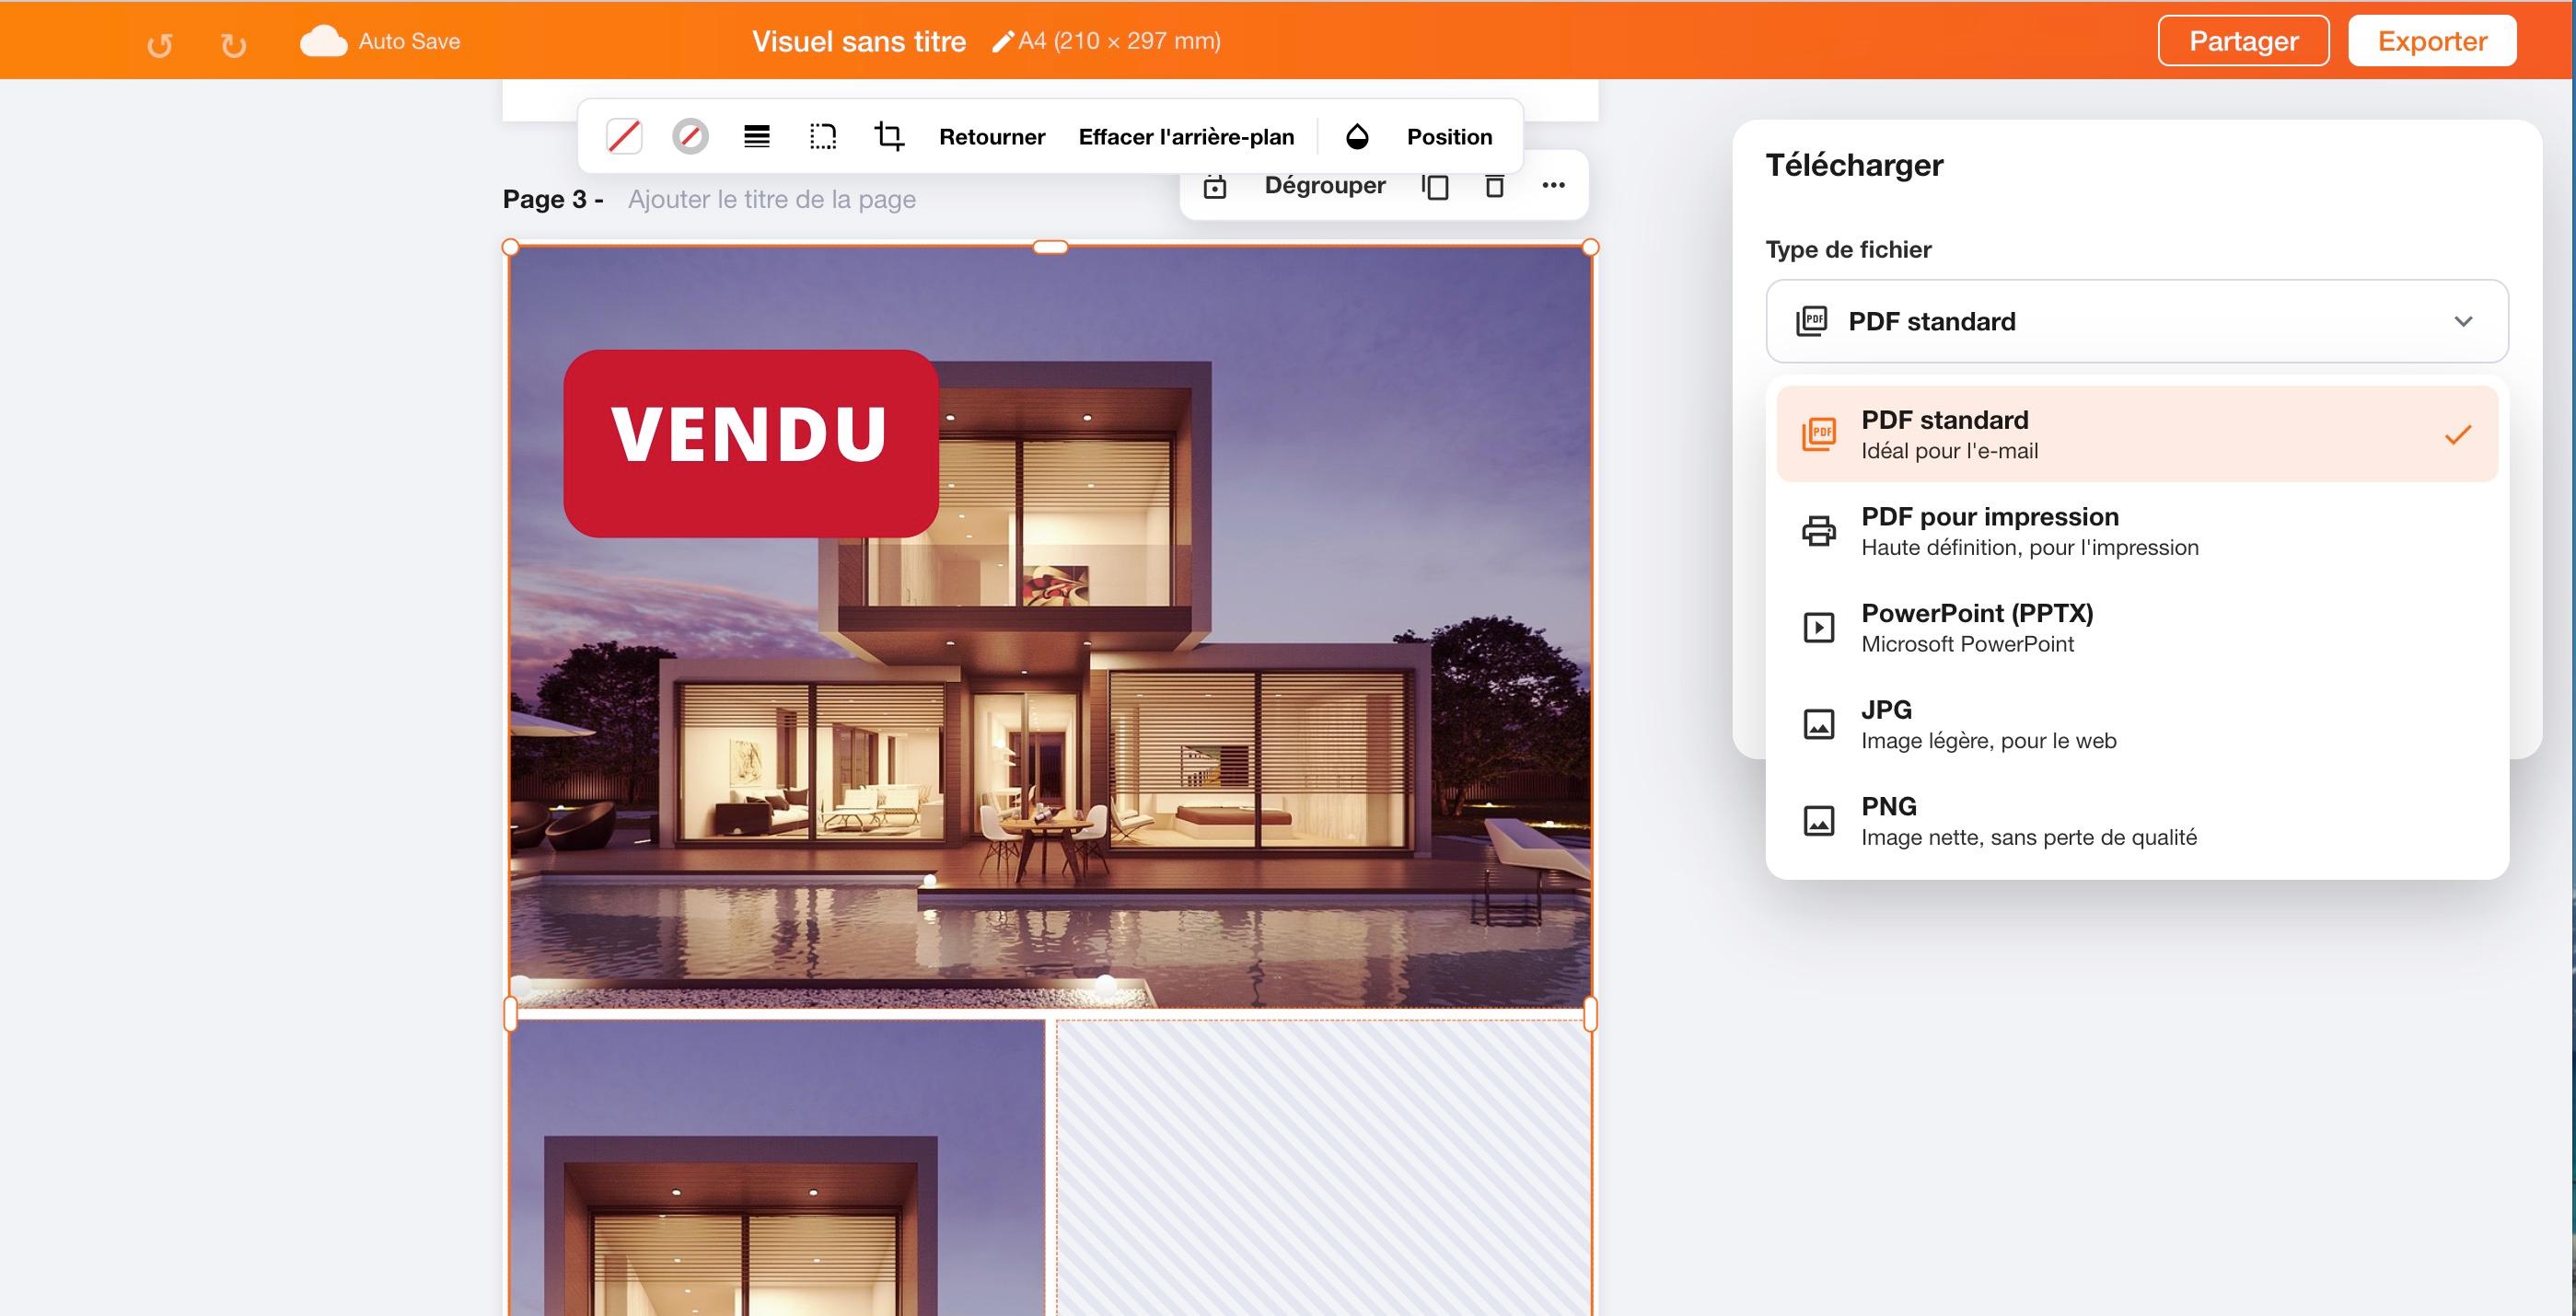Choose PowerPoint (PPTX) export option
Image resolution: width=2576 pixels, height=1316 pixels.
click(x=2137, y=628)
